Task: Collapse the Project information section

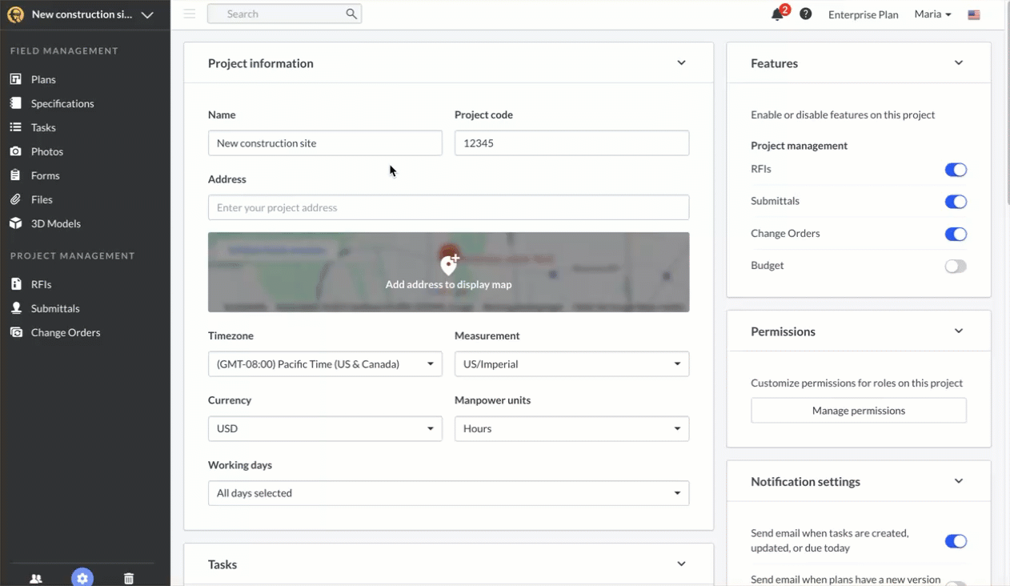Action: tap(681, 63)
